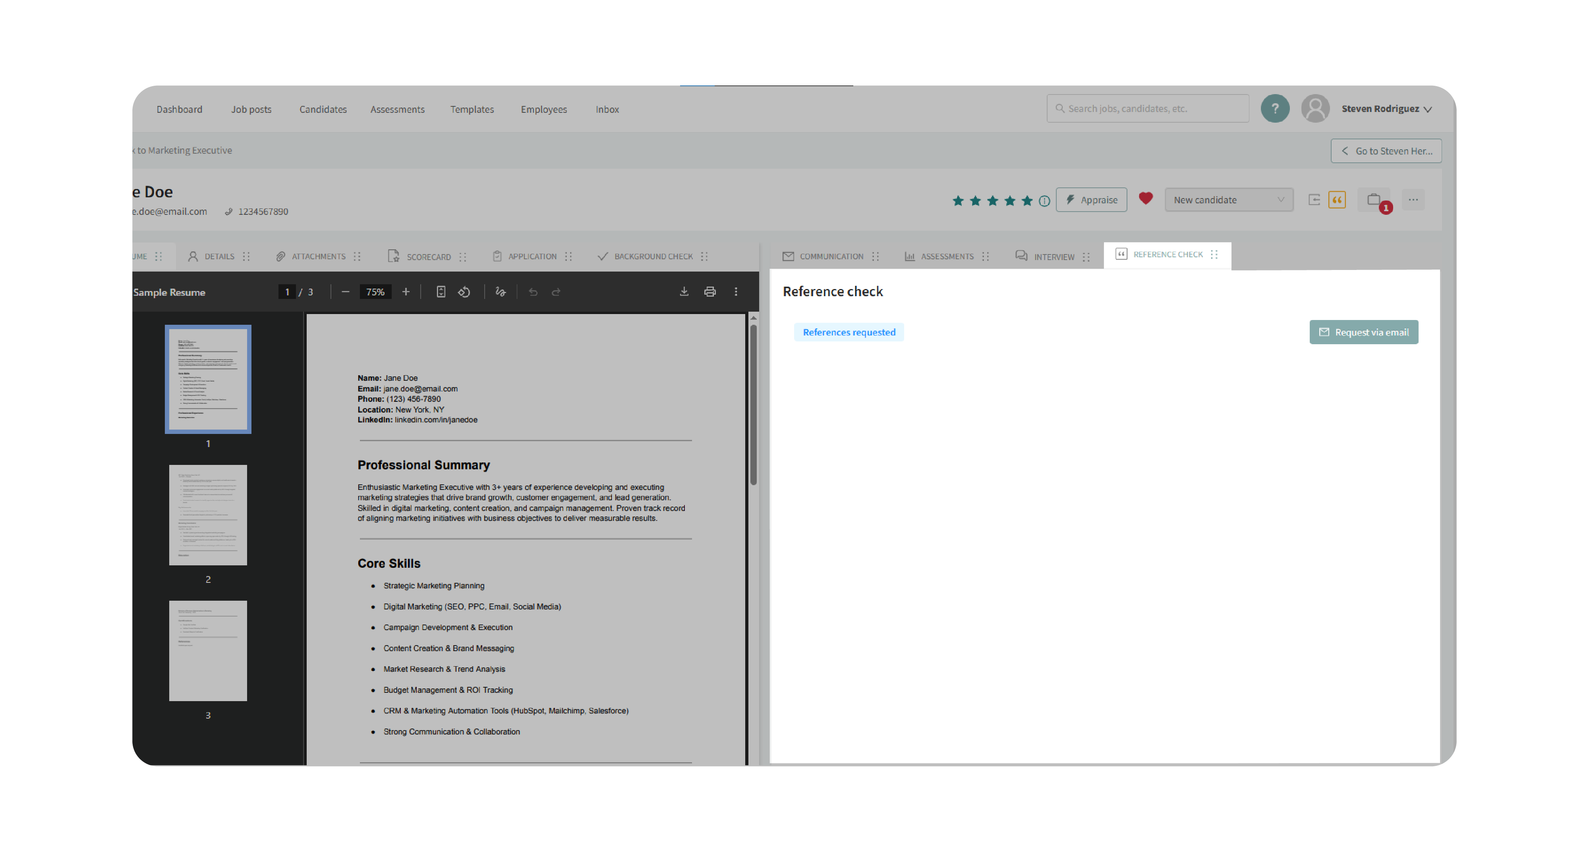This screenshot has width=1589, height=852.
Task: Print the Sample Resume
Action: pos(710,291)
